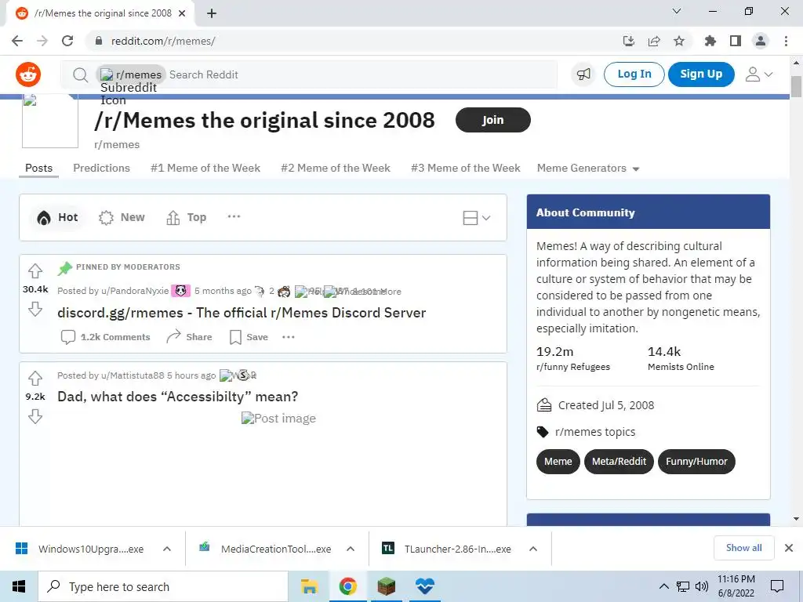Show hidden system tray icons

663,586
